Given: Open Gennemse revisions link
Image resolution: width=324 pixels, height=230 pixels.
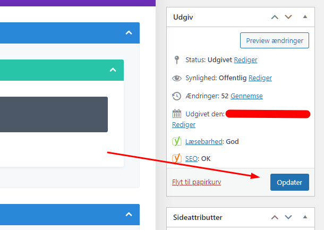Looking at the screenshot, I should coord(246,96).
